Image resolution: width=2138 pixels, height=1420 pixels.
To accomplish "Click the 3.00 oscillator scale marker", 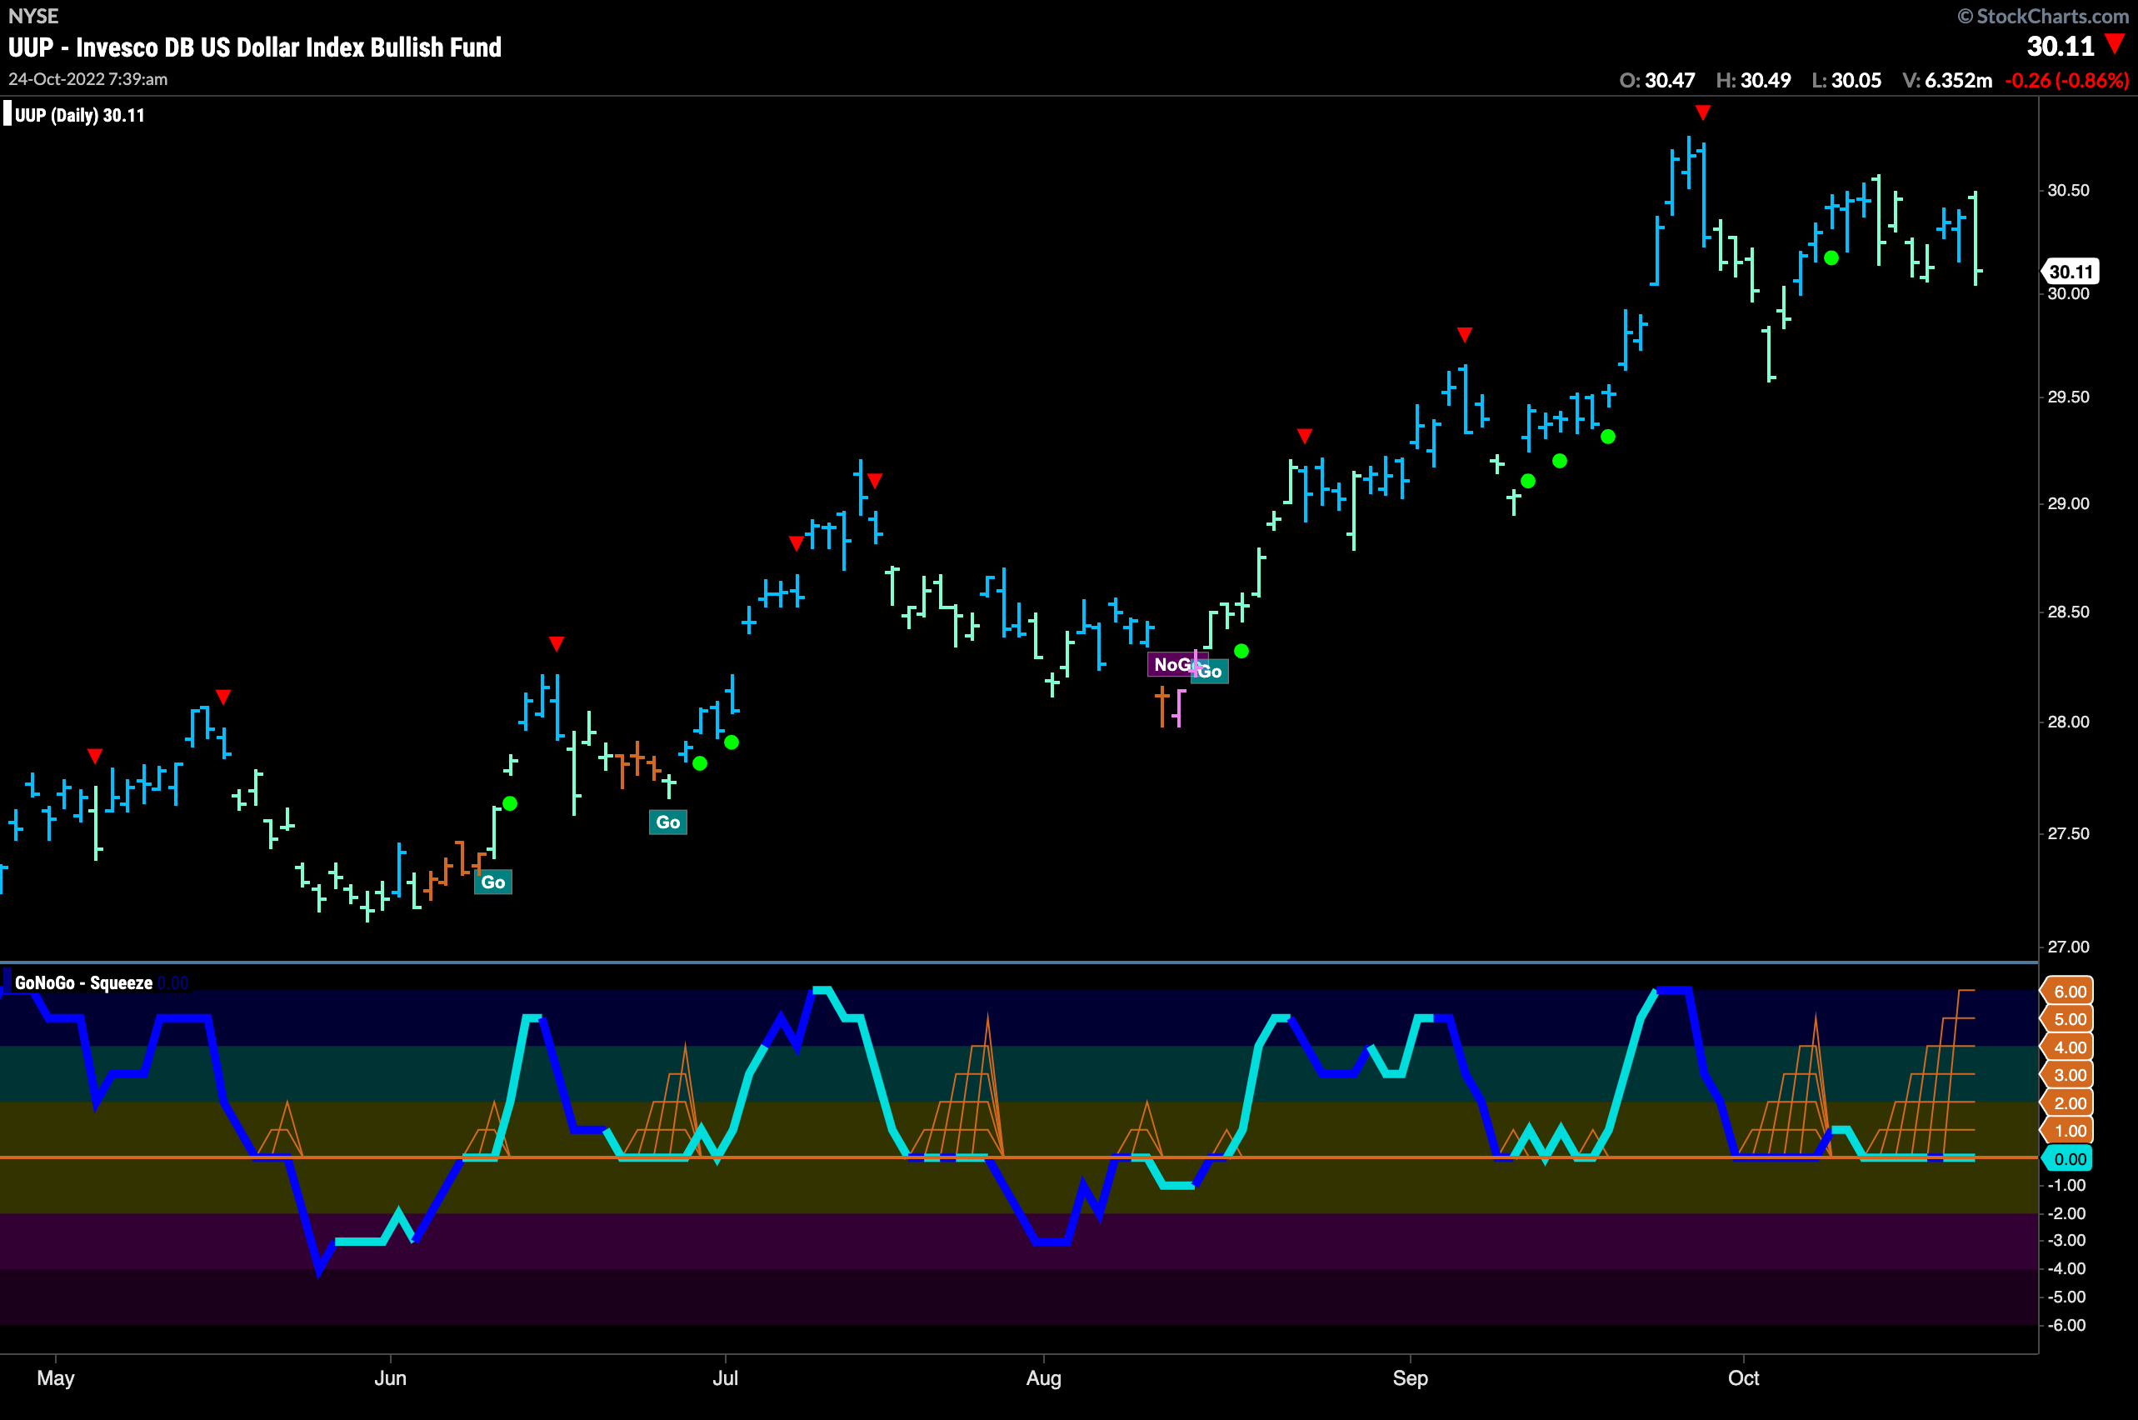I will 2066,1075.
